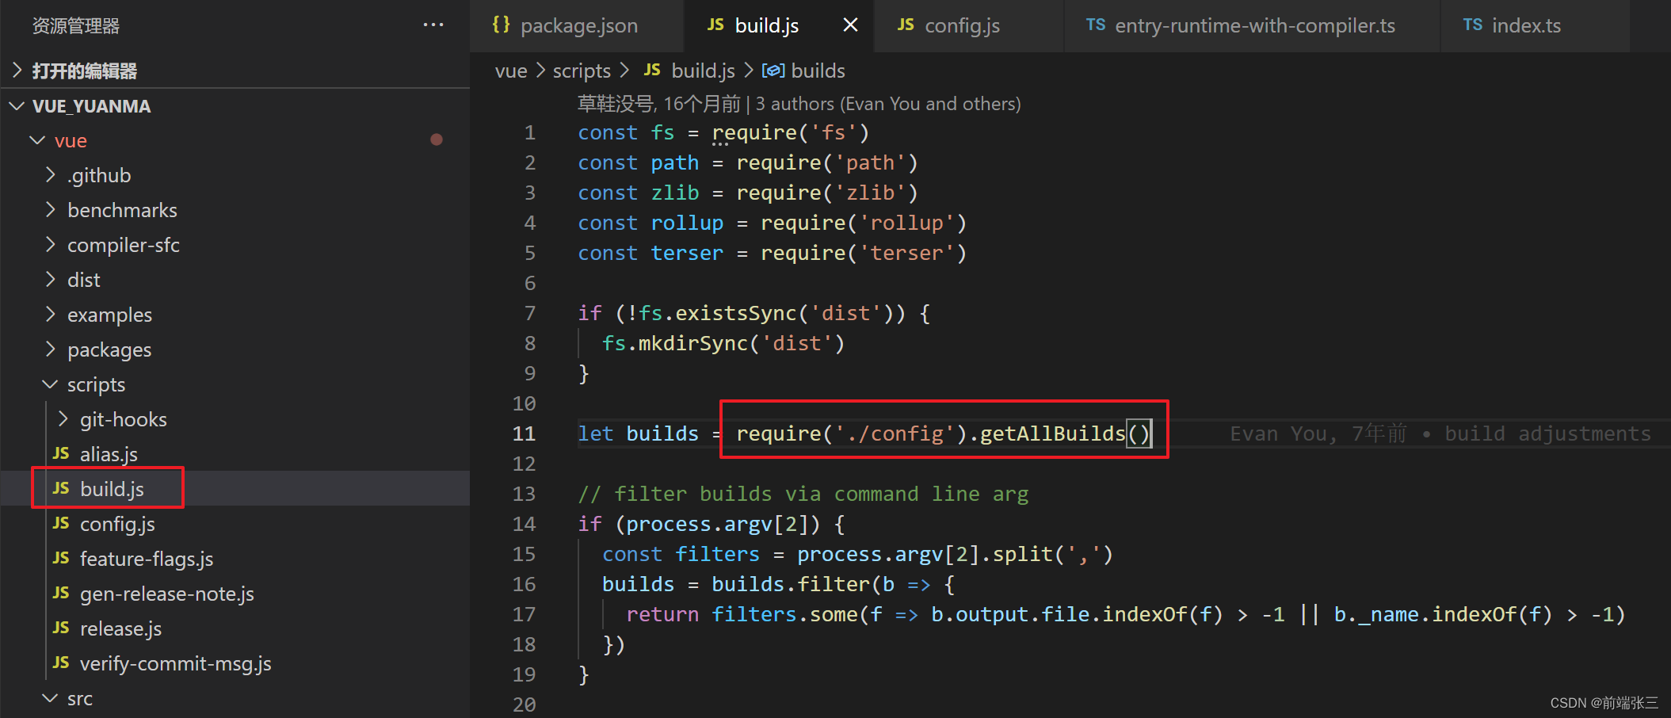1671x718 pixels.
Task: Switch to the package.json tab
Action: click(577, 26)
